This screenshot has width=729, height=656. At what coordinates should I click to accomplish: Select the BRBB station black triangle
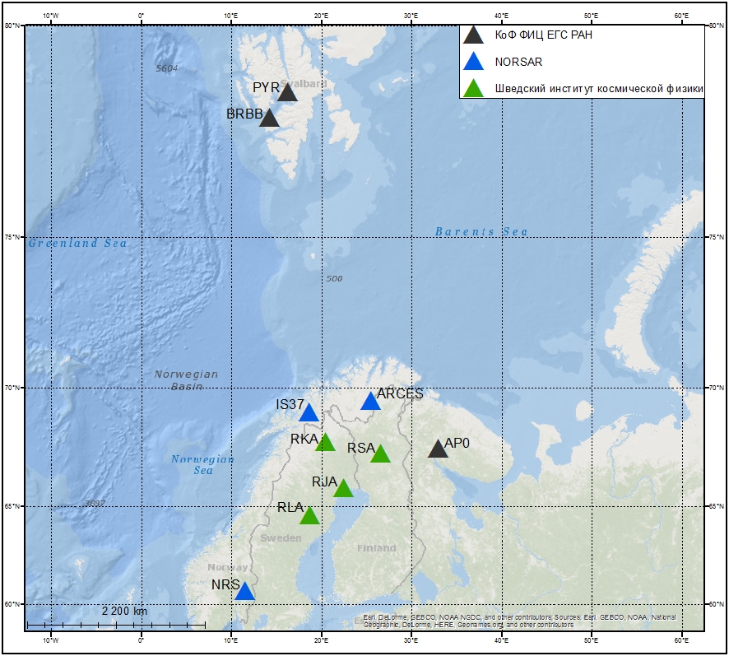[269, 119]
